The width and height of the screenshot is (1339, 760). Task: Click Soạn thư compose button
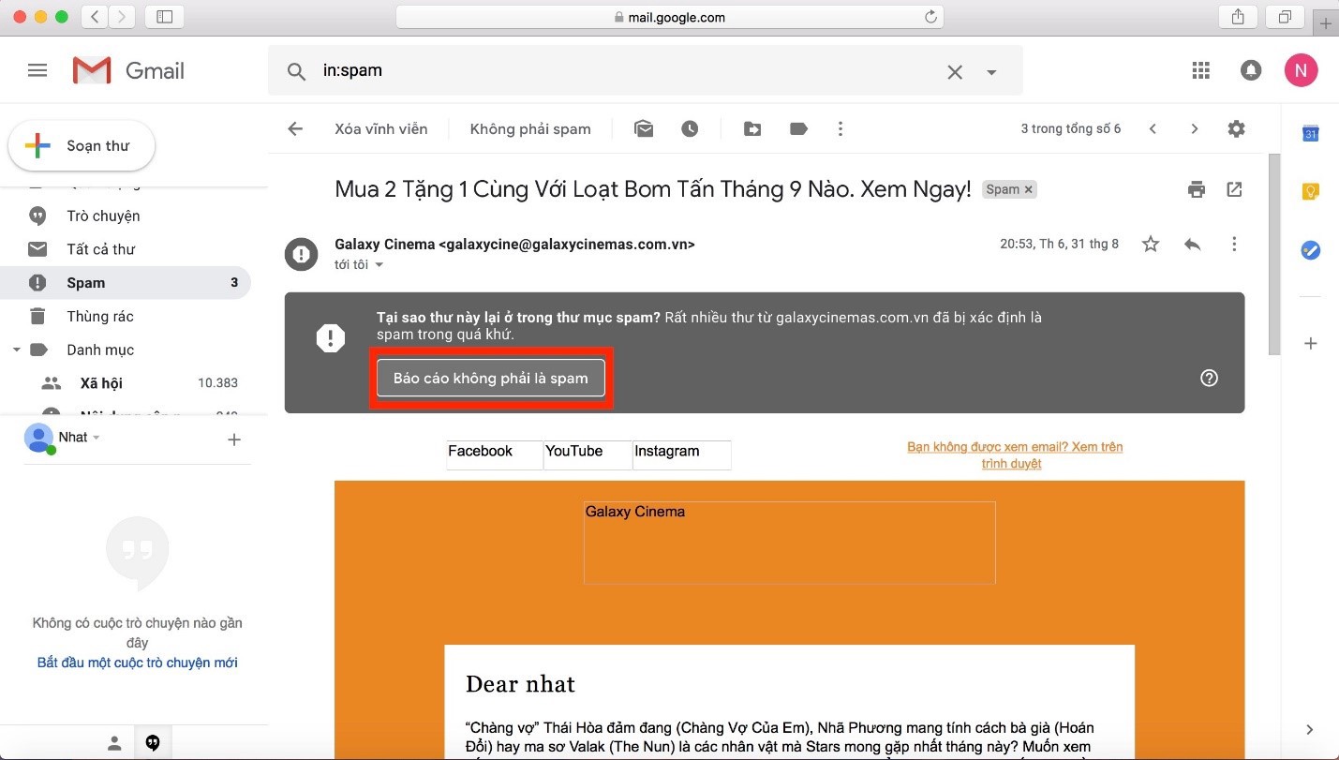point(82,146)
